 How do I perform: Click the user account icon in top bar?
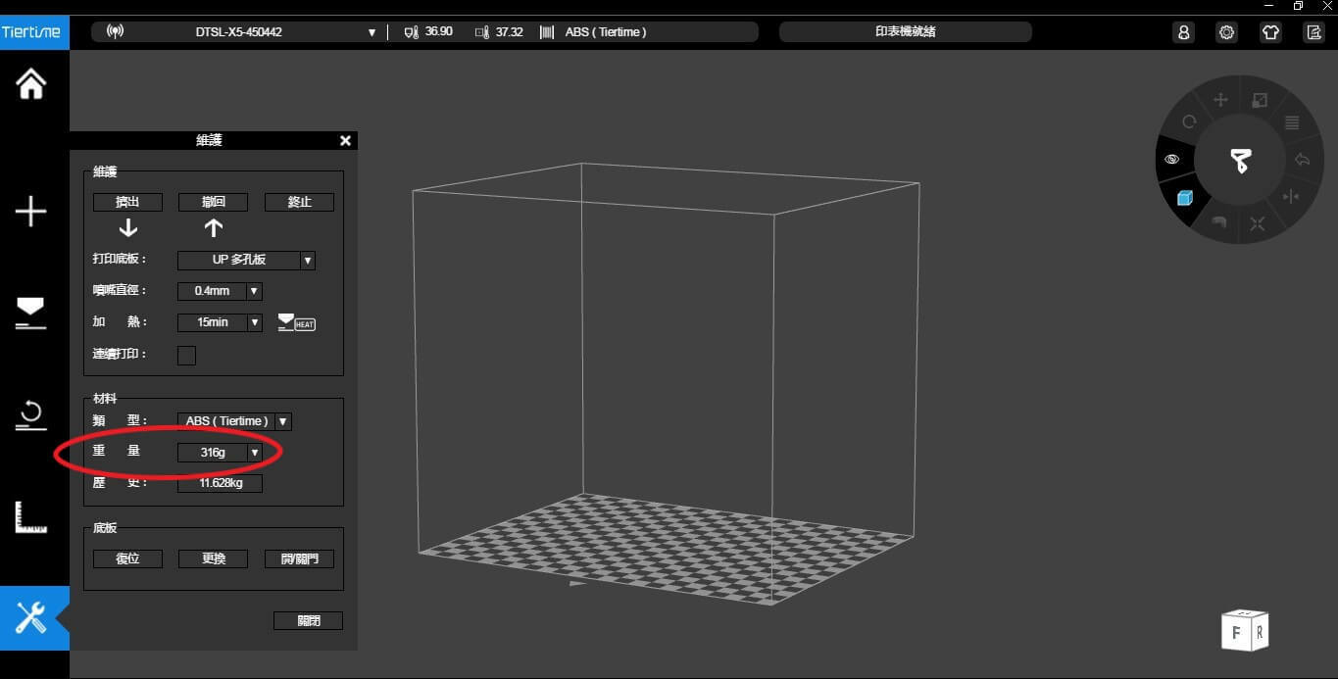pyautogui.click(x=1183, y=32)
